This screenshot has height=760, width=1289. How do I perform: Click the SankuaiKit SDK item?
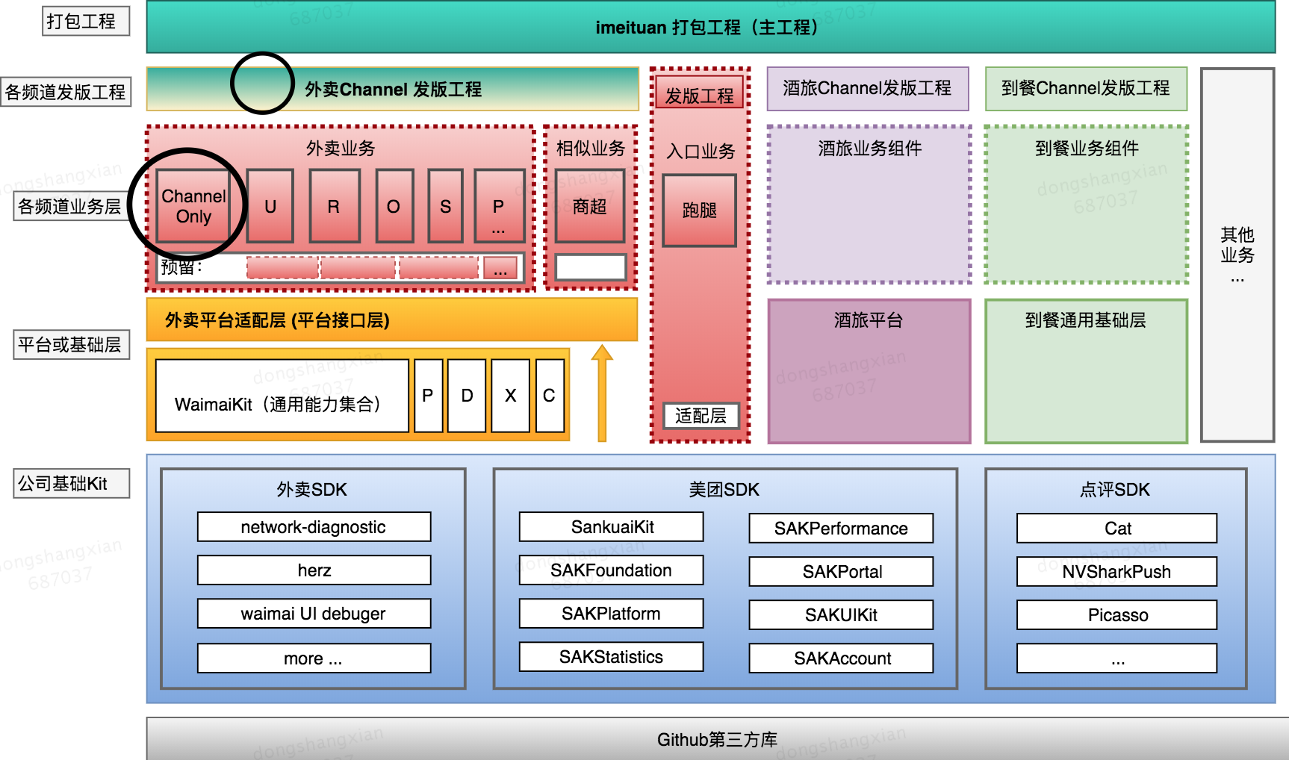611,526
